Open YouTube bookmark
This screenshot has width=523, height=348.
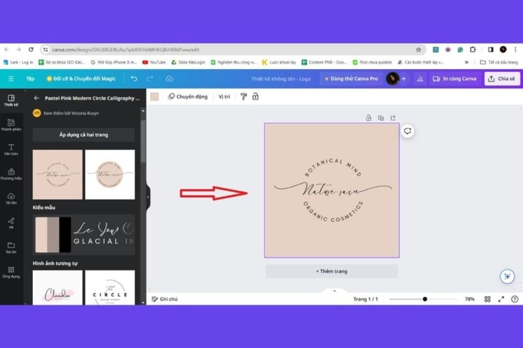click(154, 62)
